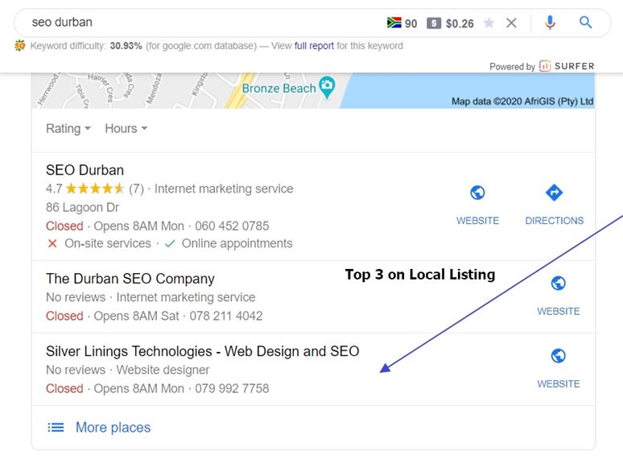
Task: Open the Rating filter dropdown
Action: (68, 128)
